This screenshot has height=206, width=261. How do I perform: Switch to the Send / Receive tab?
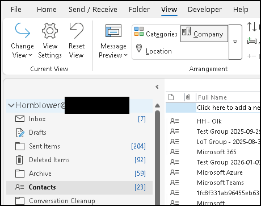click(92, 9)
